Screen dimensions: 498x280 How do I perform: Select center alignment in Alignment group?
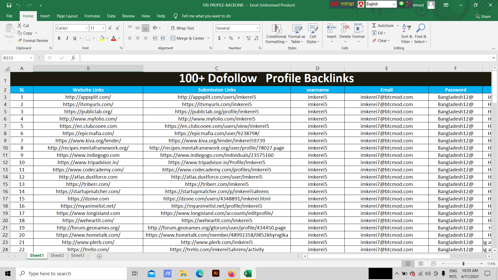click(137, 38)
